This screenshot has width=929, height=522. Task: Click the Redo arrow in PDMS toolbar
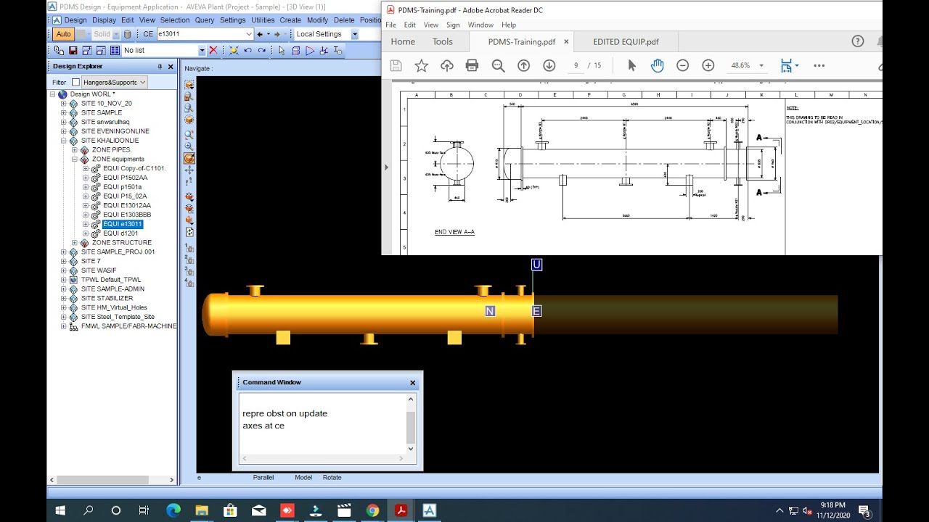point(261,51)
